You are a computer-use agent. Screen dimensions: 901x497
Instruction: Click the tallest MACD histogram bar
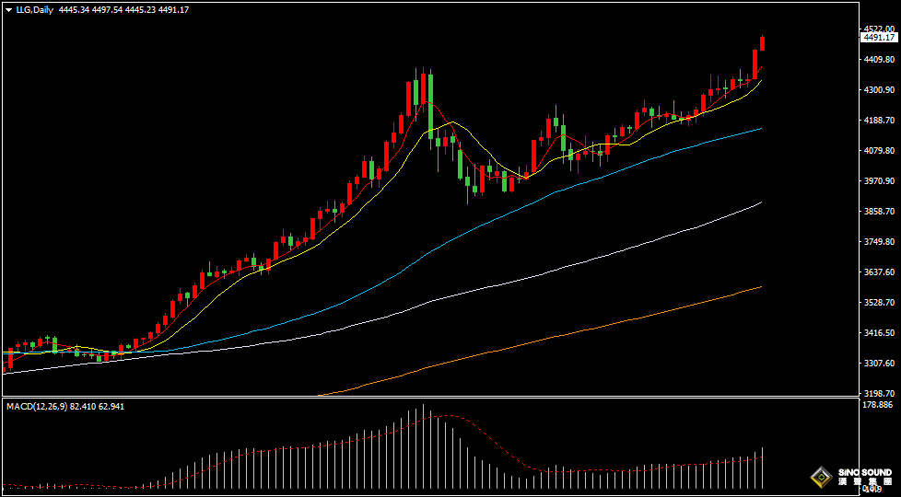point(424,446)
